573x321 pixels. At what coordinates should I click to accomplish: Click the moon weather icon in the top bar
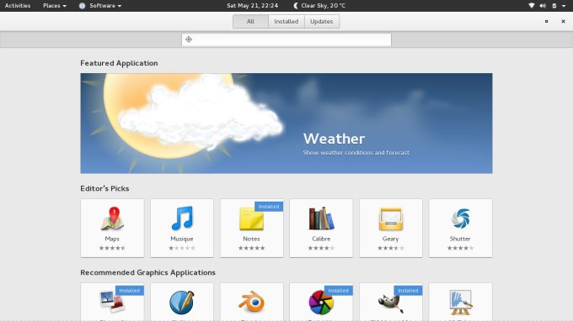point(296,6)
